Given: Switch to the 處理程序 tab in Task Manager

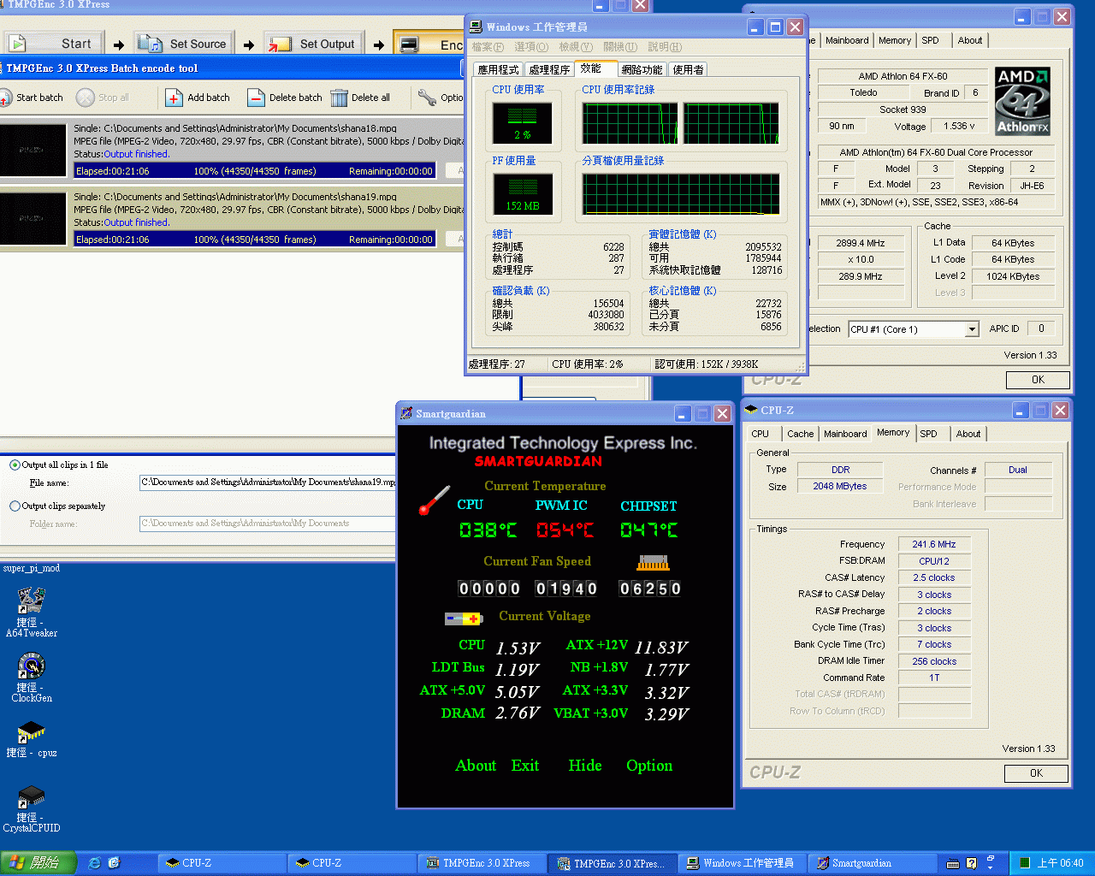Looking at the screenshot, I should (549, 69).
